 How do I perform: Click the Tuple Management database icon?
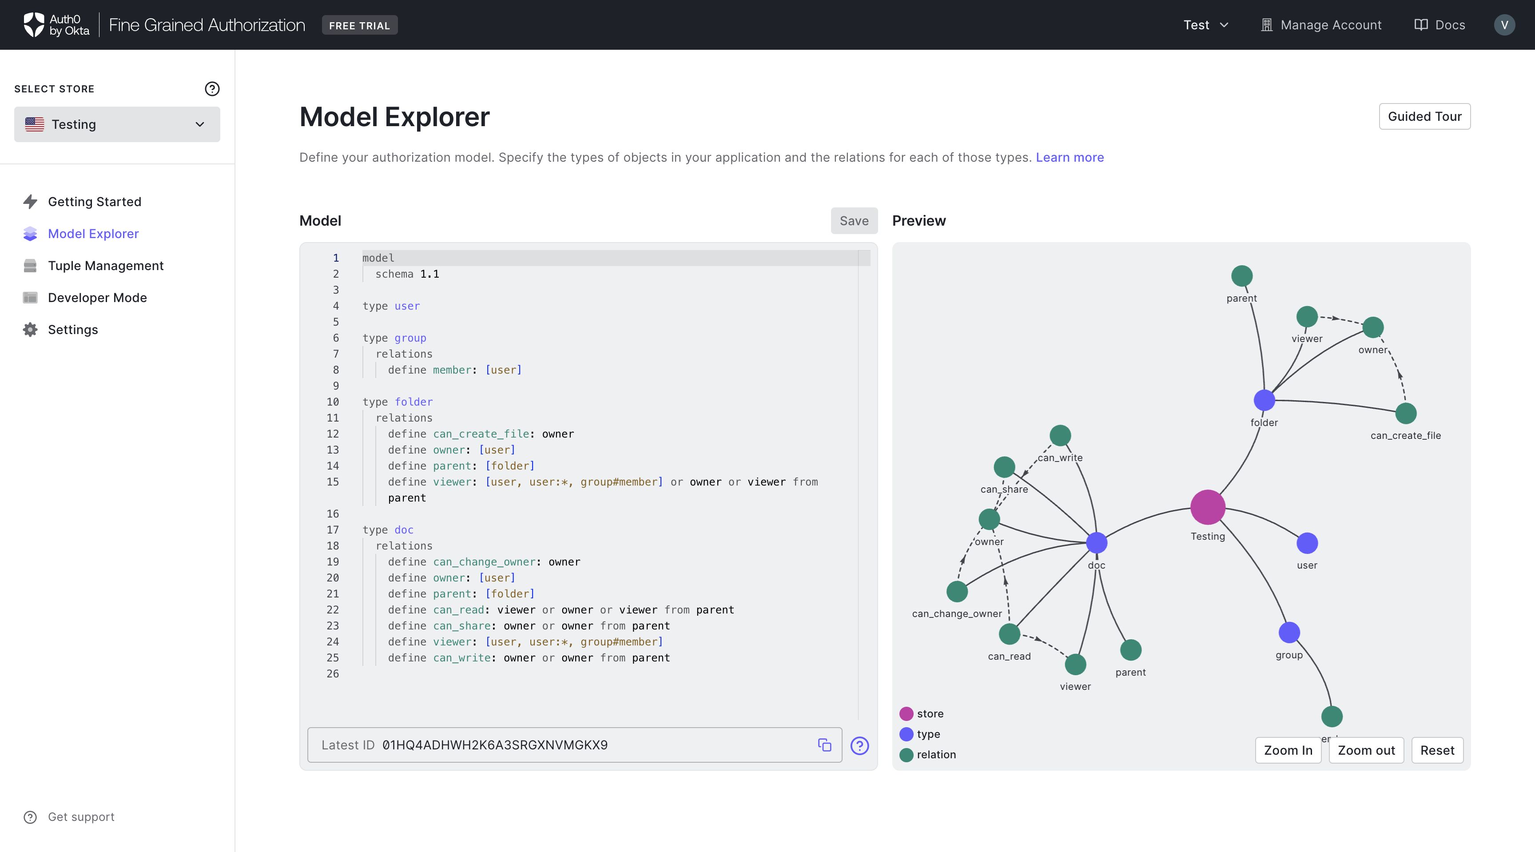click(30, 266)
